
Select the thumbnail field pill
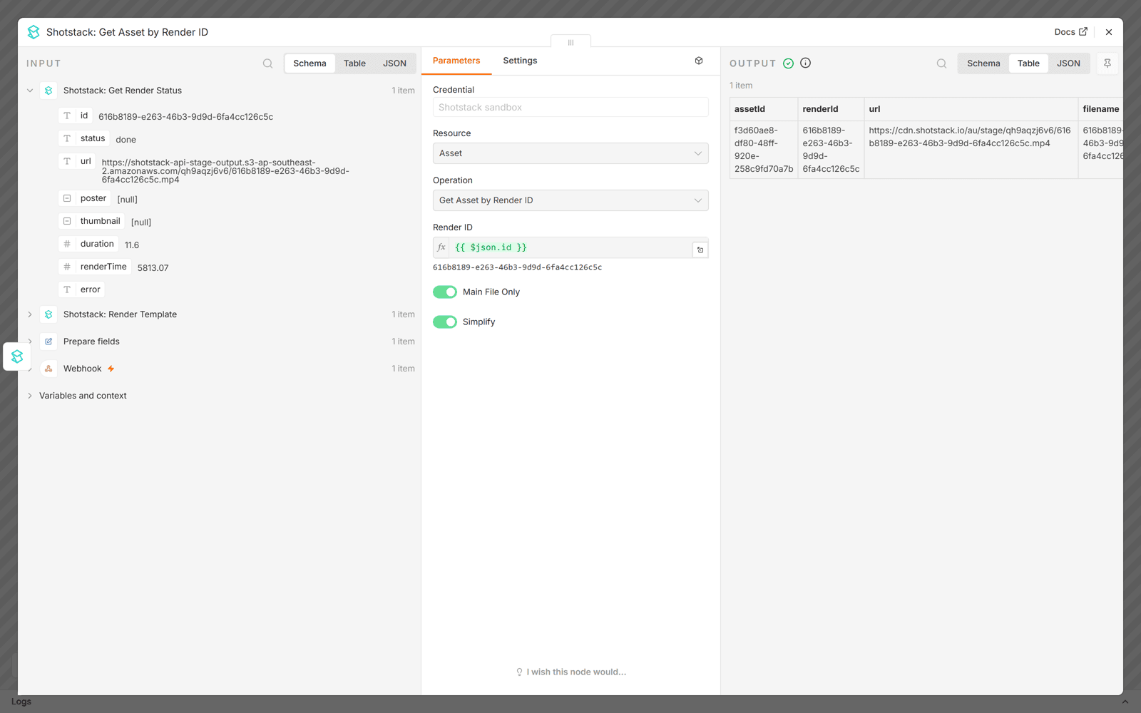point(92,221)
